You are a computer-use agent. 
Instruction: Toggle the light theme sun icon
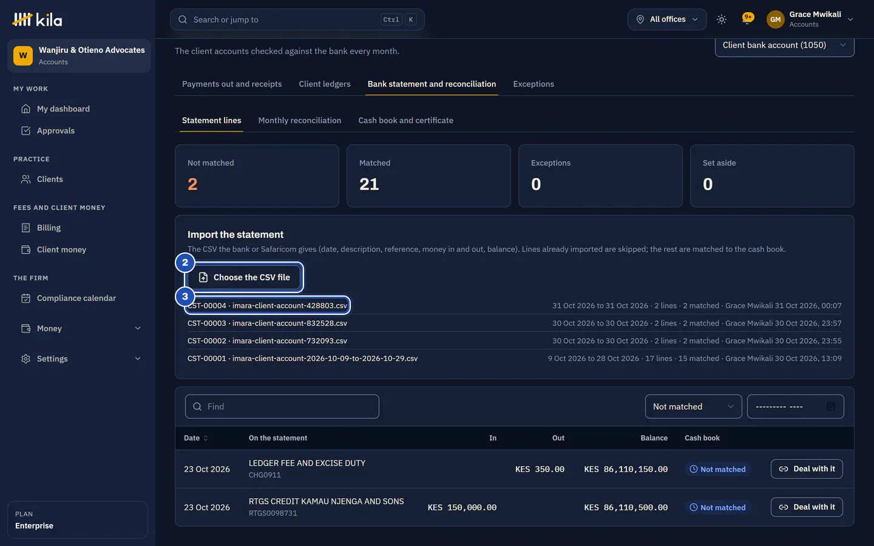[722, 19]
